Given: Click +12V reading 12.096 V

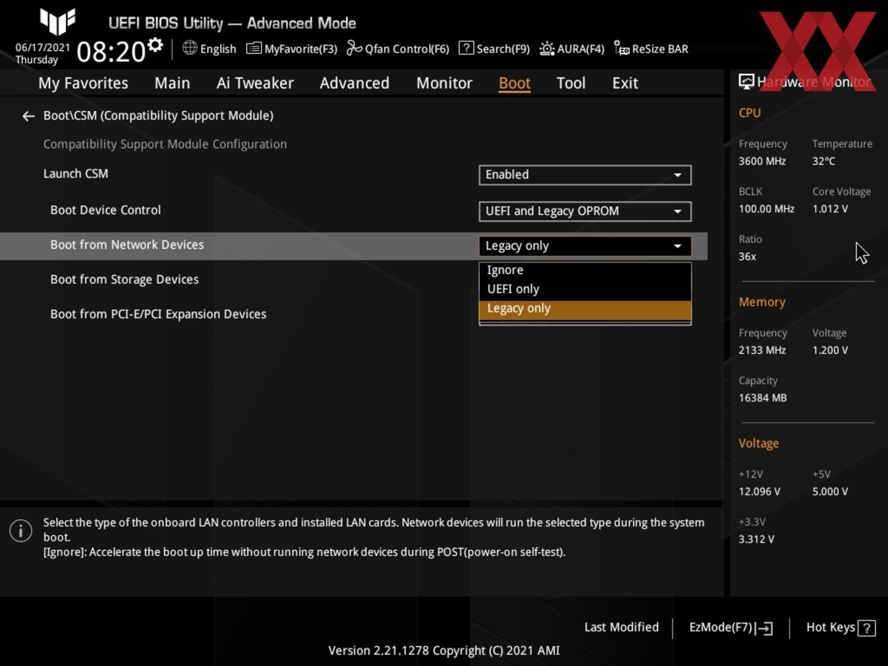Looking at the screenshot, I should [x=759, y=492].
